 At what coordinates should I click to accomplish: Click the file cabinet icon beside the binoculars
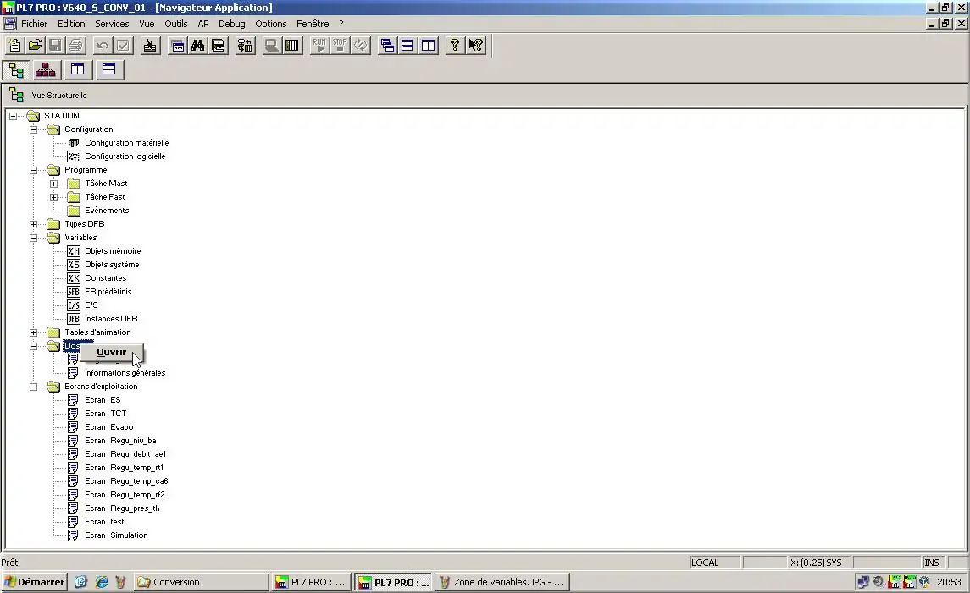click(x=219, y=45)
